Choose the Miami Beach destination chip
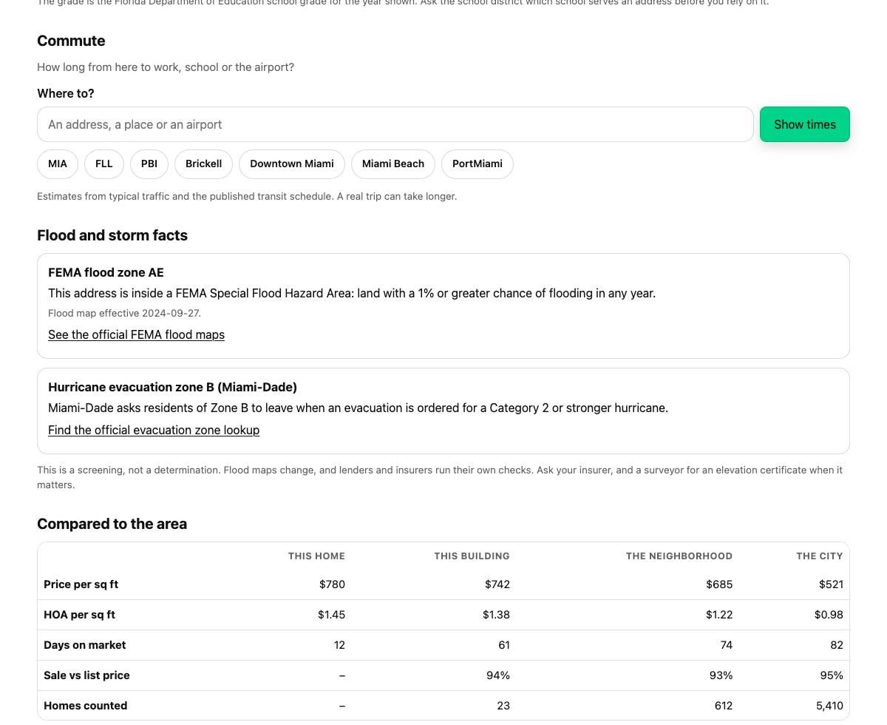The height and width of the screenshot is (725, 887). click(393, 163)
